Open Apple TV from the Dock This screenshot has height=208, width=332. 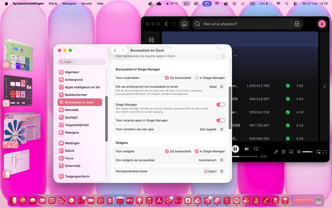(130, 200)
